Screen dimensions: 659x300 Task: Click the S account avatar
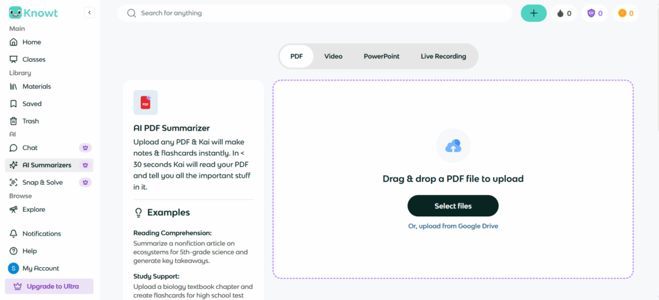coord(14,268)
